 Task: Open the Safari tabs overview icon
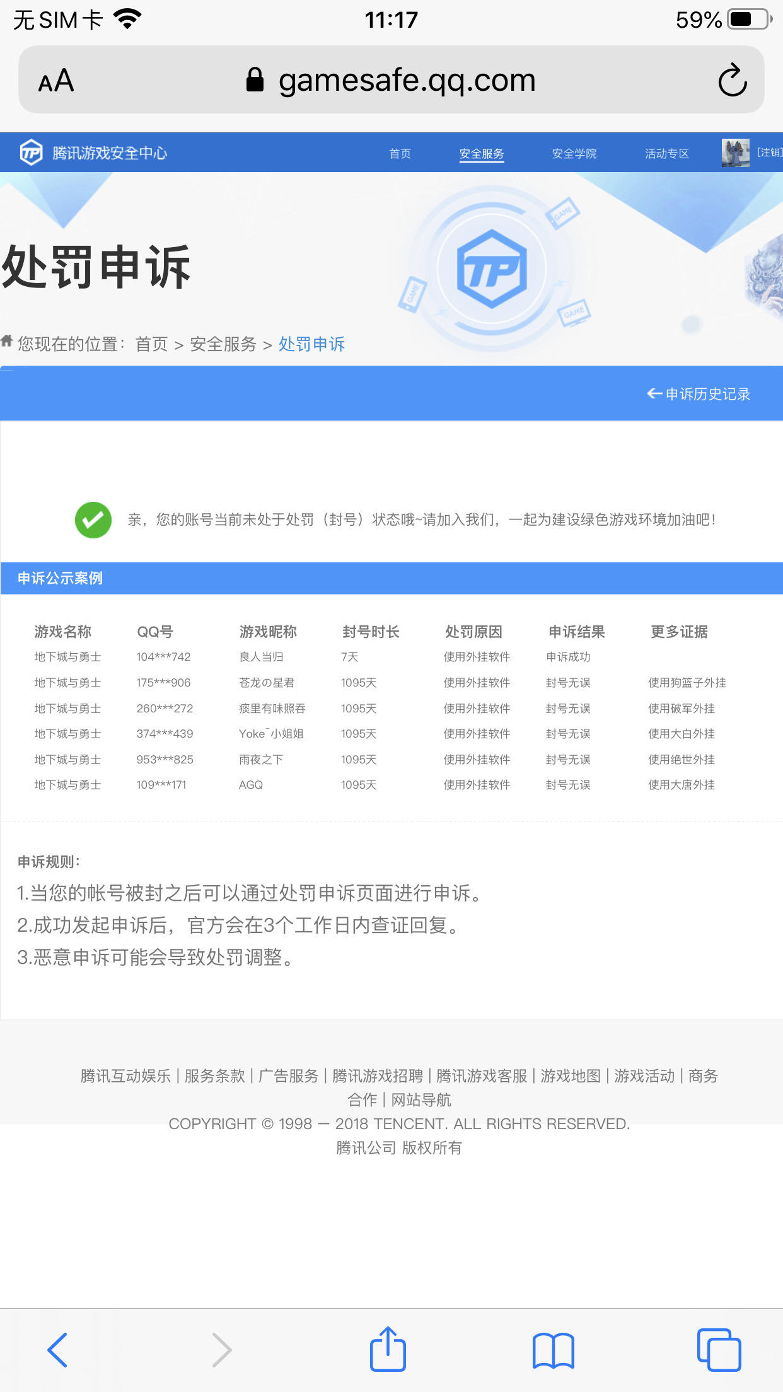pyautogui.click(x=719, y=1350)
